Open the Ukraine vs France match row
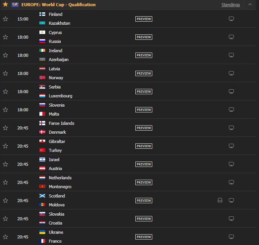The image size is (259, 245). pyautogui.click(x=128, y=236)
